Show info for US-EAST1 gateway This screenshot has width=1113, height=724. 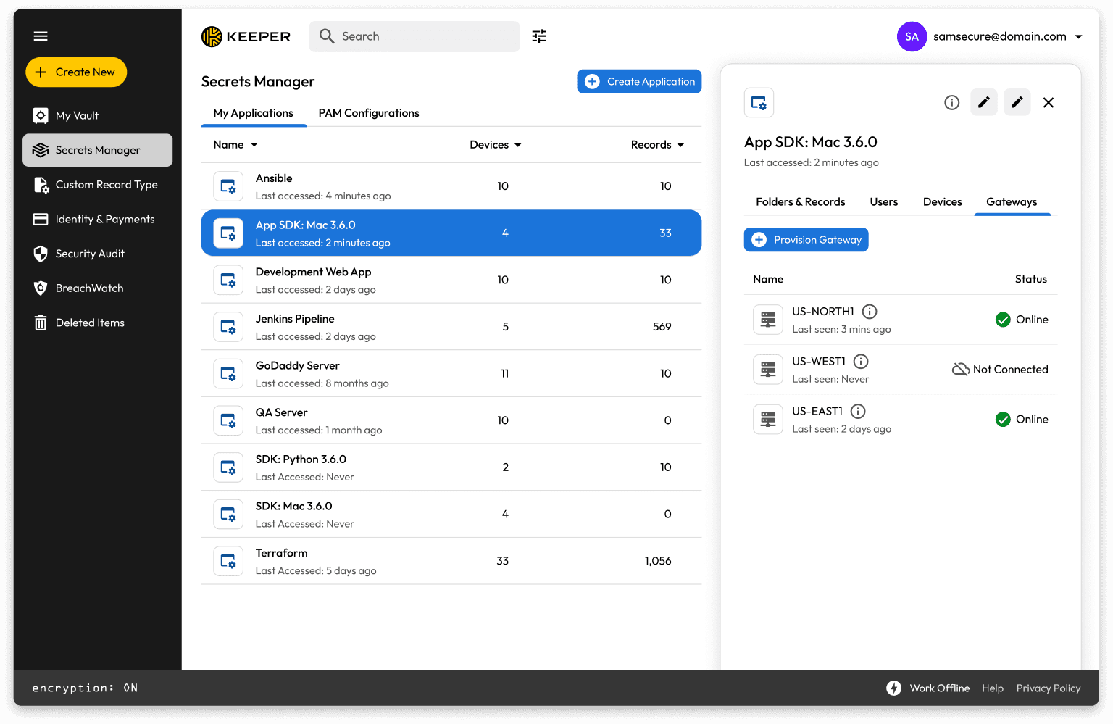pyautogui.click(x=858, y=412)
